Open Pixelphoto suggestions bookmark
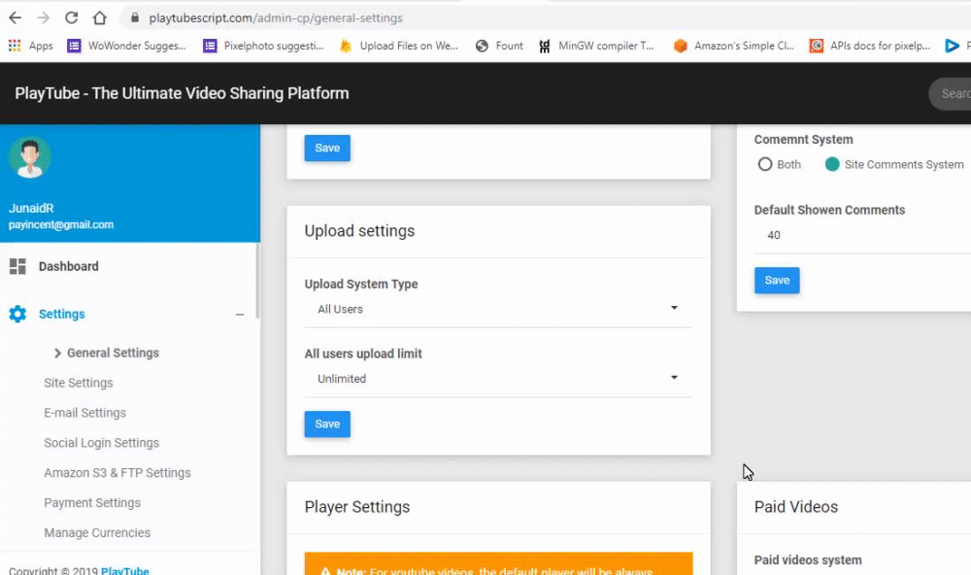 [263, 46]
